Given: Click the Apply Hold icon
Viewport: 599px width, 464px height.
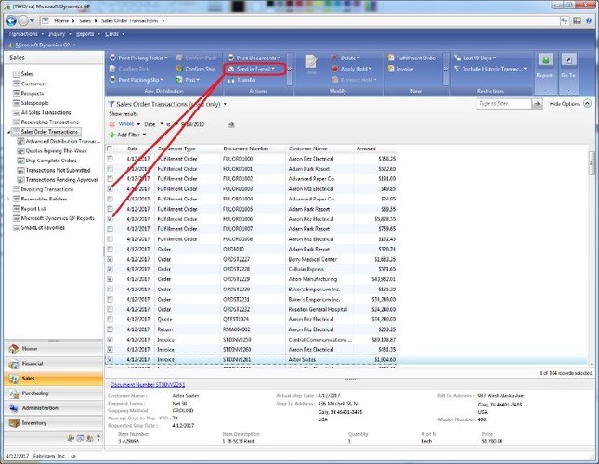Looking at the screenshot, I should point(334,69).
